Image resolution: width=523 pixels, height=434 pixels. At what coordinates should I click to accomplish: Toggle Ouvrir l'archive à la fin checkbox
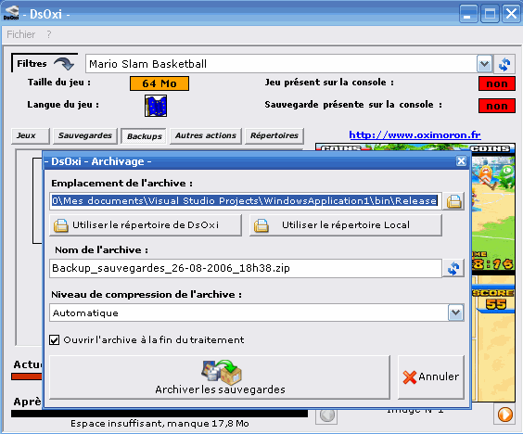point(55,340)
